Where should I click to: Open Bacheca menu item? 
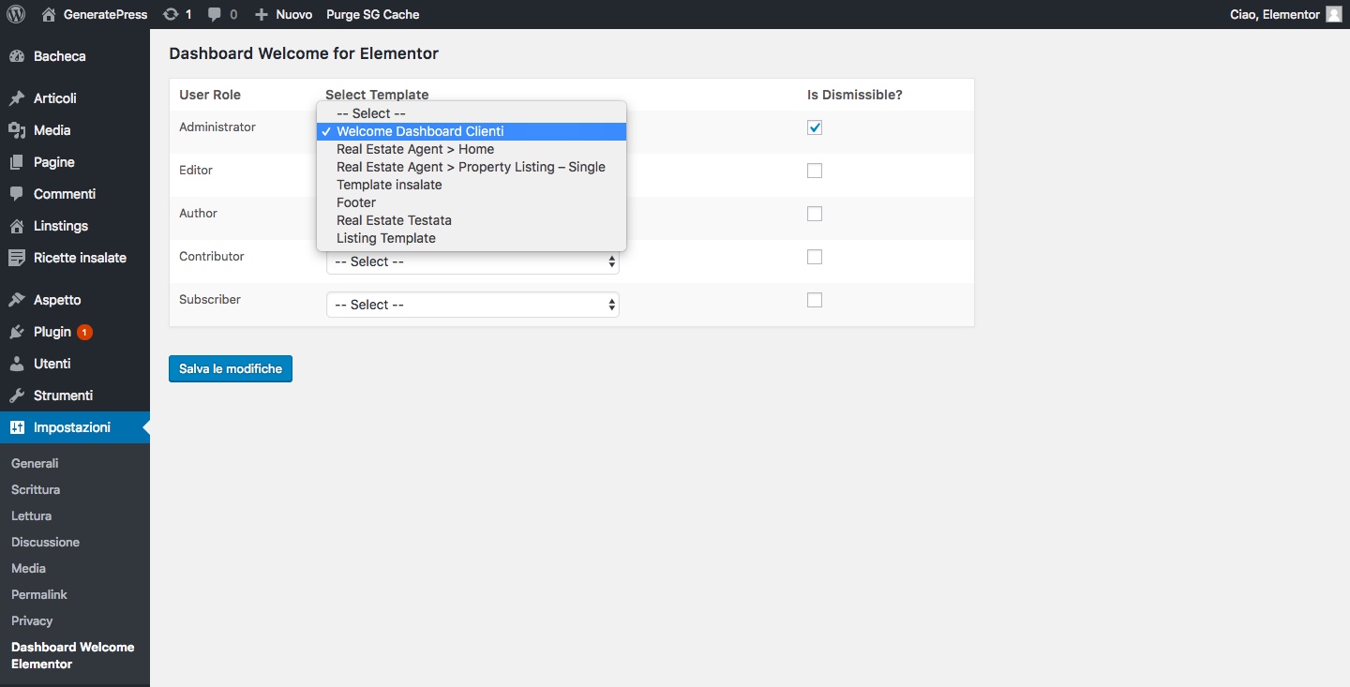(x=75, y=56)
